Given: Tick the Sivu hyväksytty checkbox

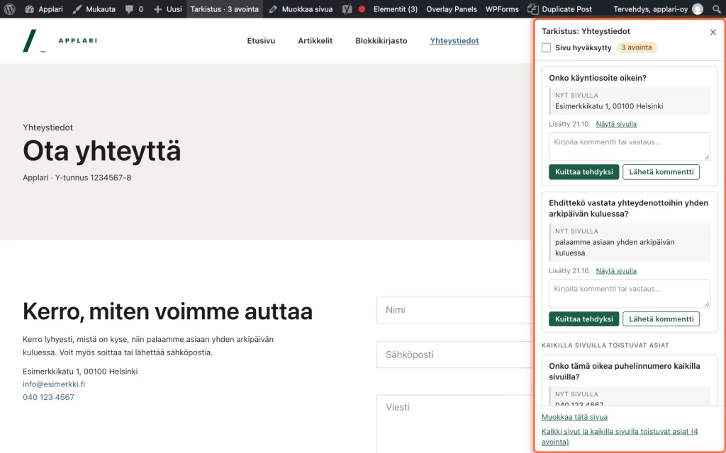Looking at the screenshot, I should tap(547, 47).
